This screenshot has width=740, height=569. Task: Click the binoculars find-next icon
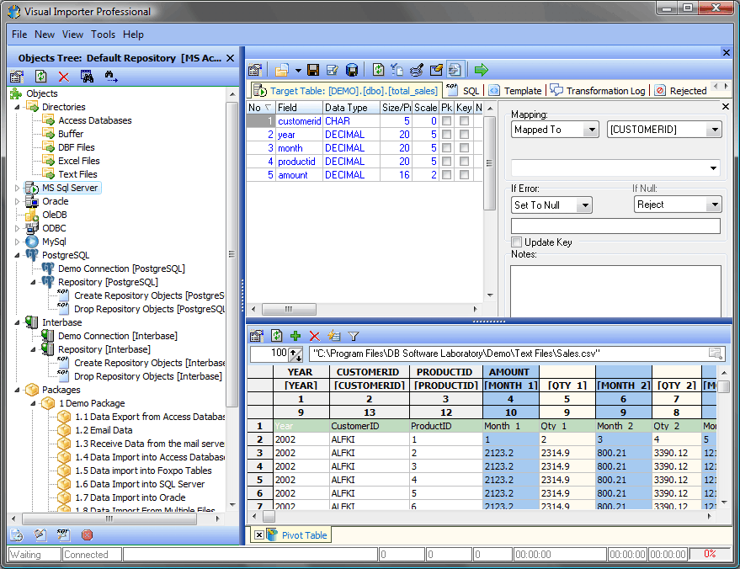click(x=111, y=77)
